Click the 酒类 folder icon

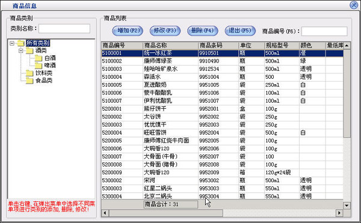click(29, 50)
